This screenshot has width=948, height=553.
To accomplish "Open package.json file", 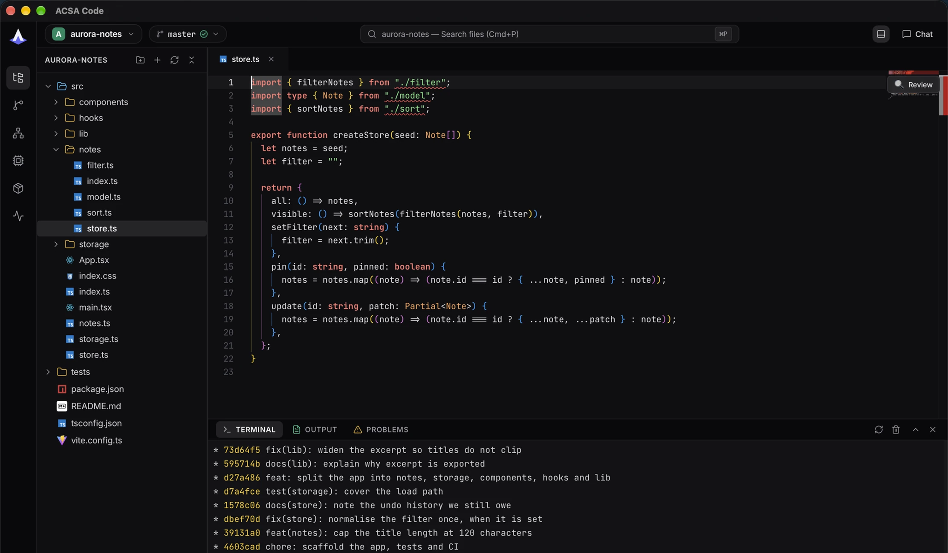I will [122, 389].
